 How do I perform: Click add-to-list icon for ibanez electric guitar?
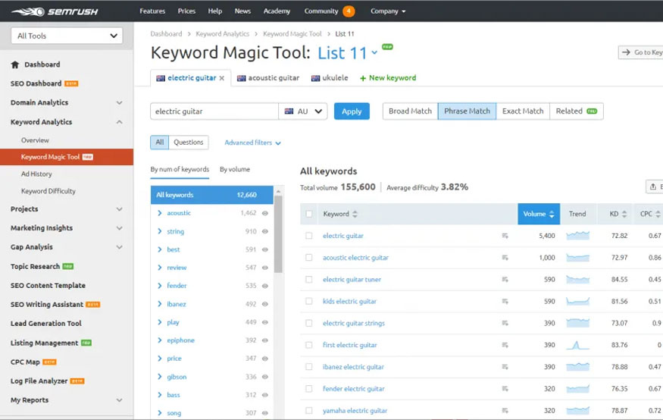(505, 367)
